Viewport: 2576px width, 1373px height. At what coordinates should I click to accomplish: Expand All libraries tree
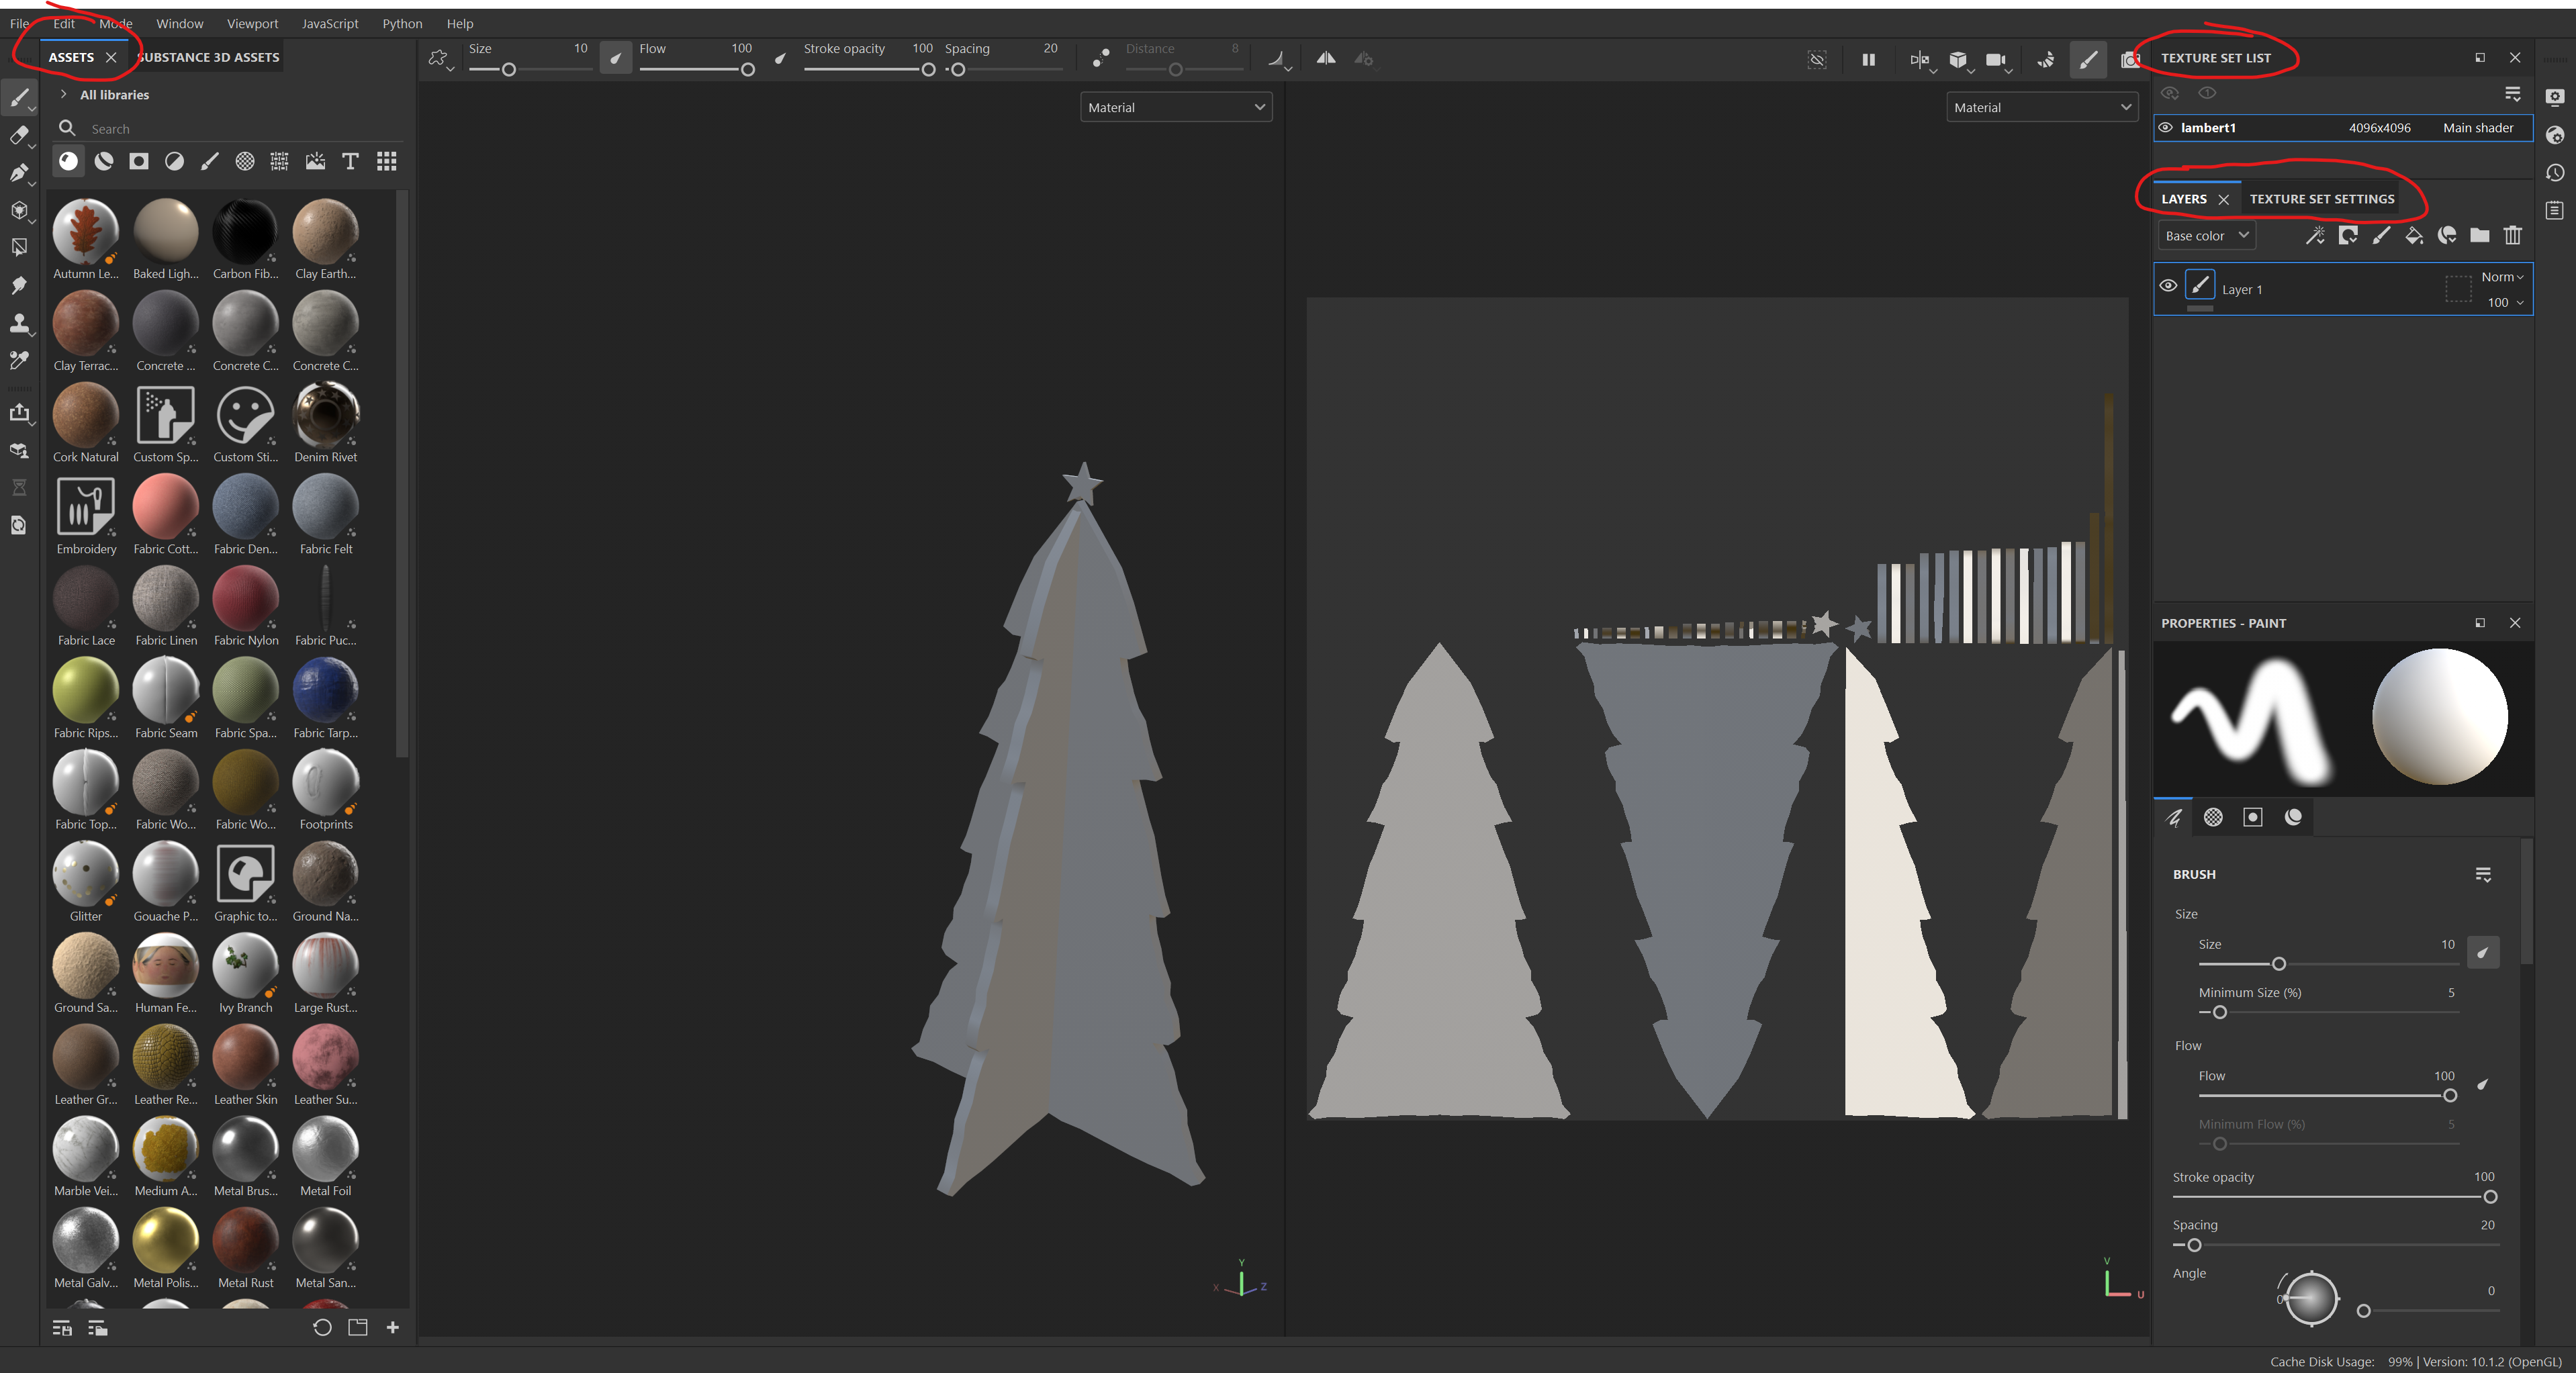click(x=63, y=94)
